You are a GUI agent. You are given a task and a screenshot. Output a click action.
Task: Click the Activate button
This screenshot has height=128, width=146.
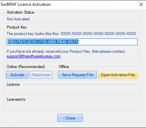(17, 75)
